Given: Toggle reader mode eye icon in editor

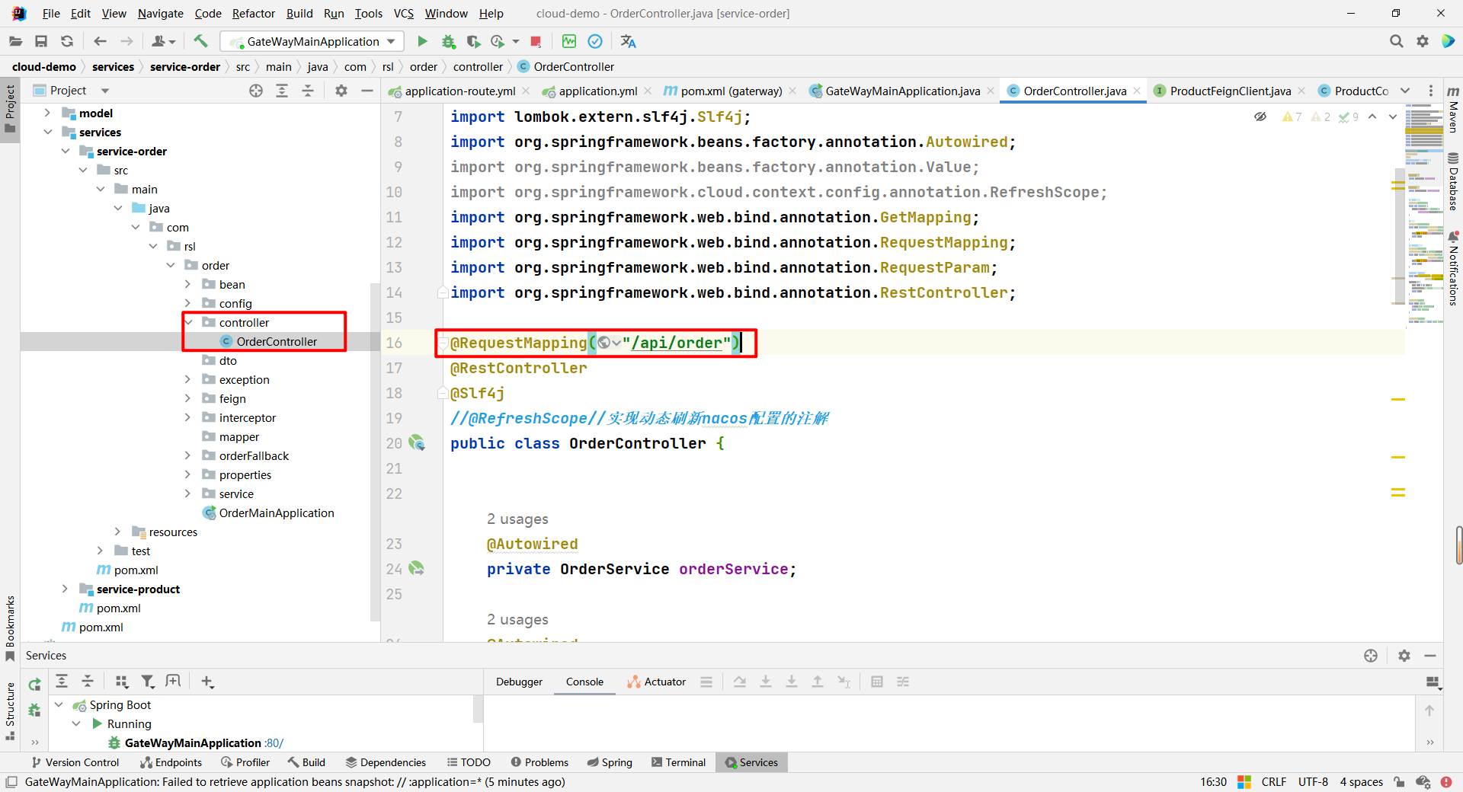Looking at the screenshot, I should click(1260, 117).
